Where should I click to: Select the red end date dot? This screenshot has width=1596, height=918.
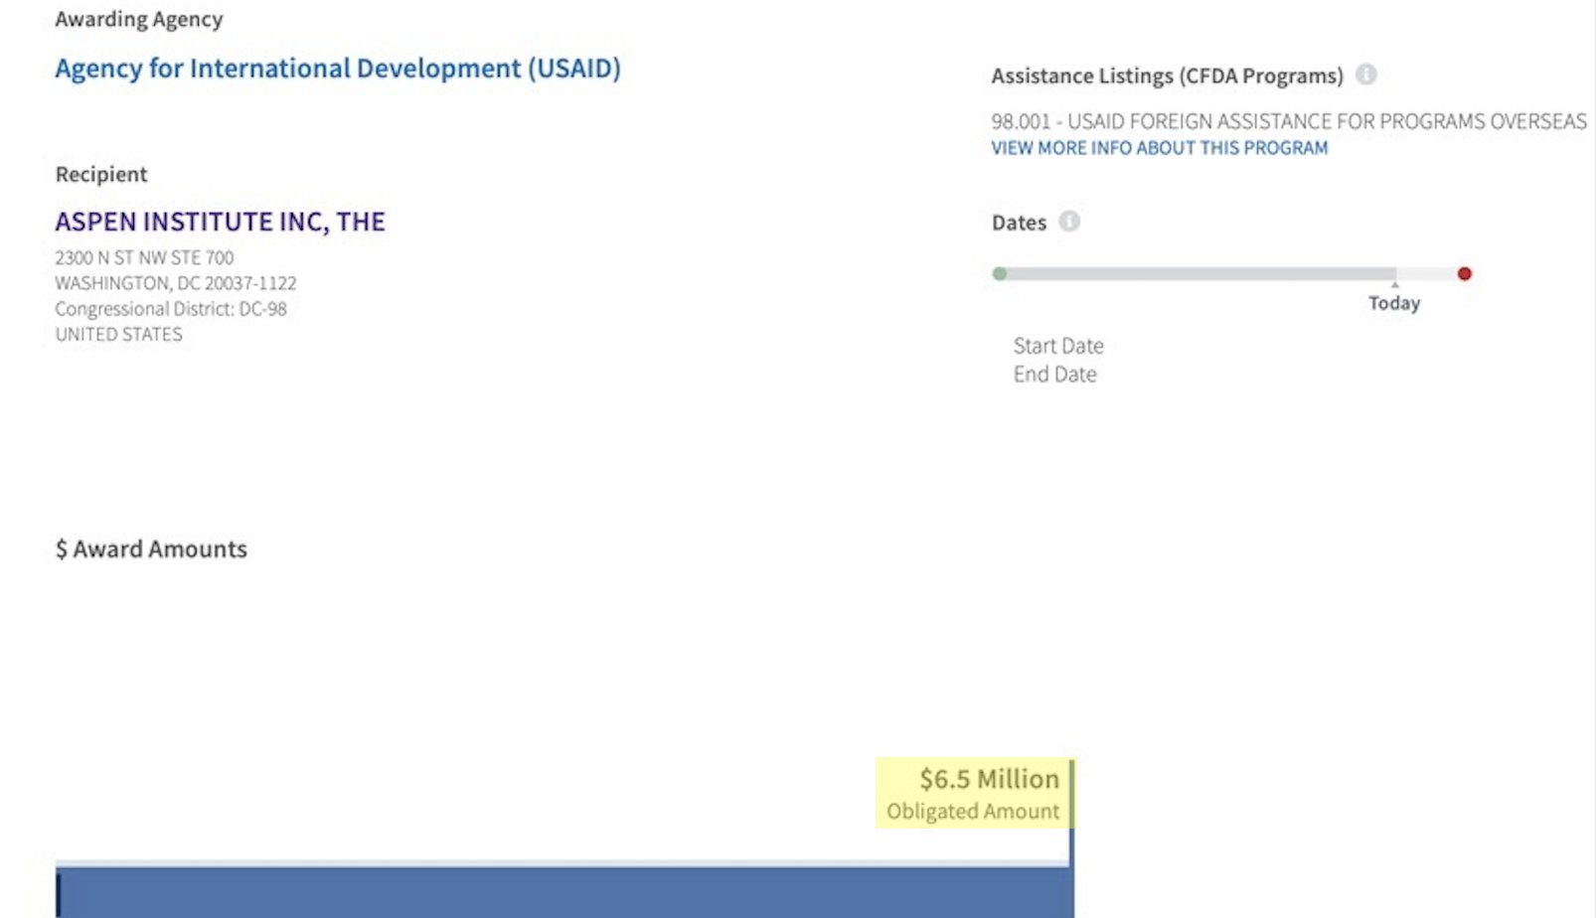(x=1464, y=273)
